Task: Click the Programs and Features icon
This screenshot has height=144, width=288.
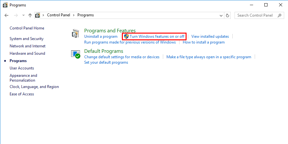Action: pos(75,33)
